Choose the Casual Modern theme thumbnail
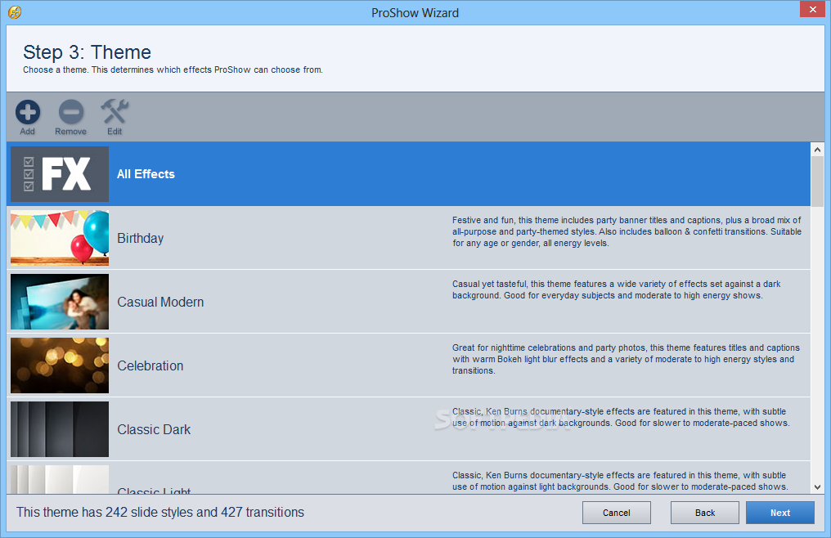Viewport: 831px width, 538px height. [60, 302]
